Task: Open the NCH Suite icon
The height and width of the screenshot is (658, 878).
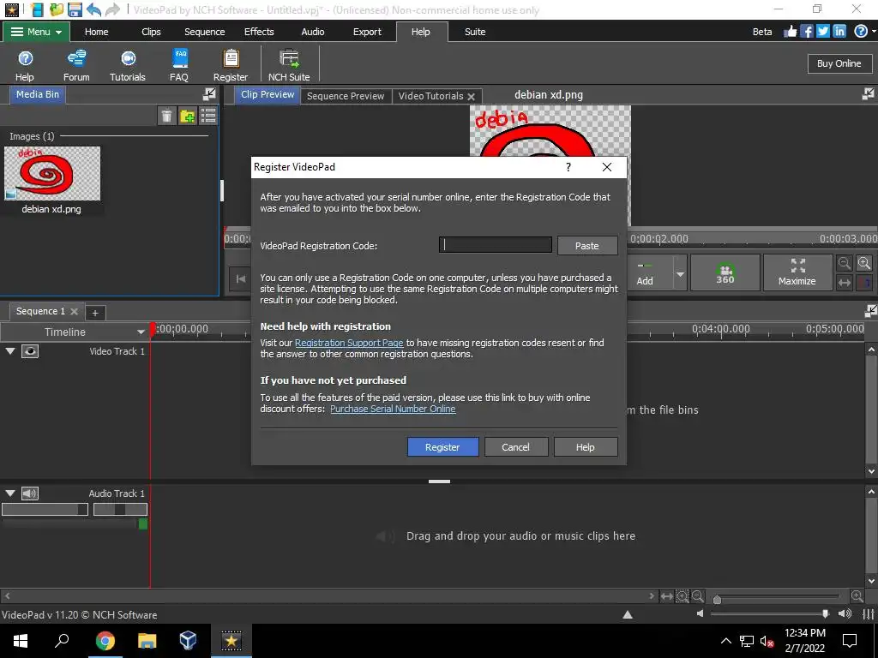Action: tap(289, 65)
